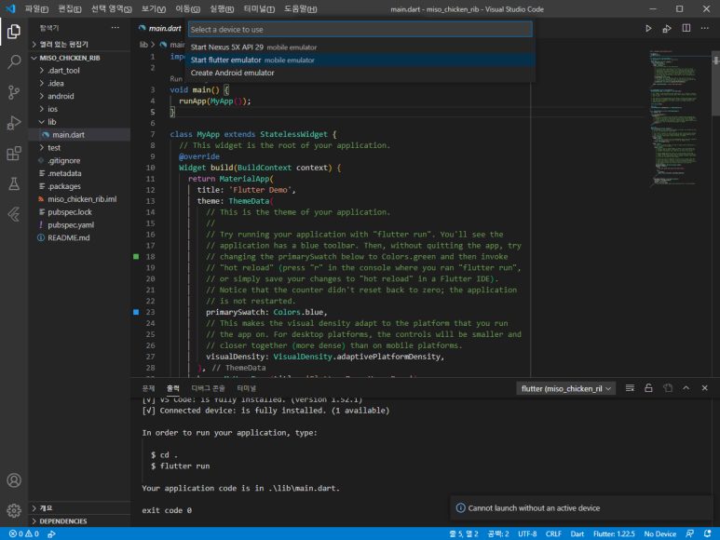The image size is (720, 540).
Task: Open README.md in the explorer
Action: [79, 237]
